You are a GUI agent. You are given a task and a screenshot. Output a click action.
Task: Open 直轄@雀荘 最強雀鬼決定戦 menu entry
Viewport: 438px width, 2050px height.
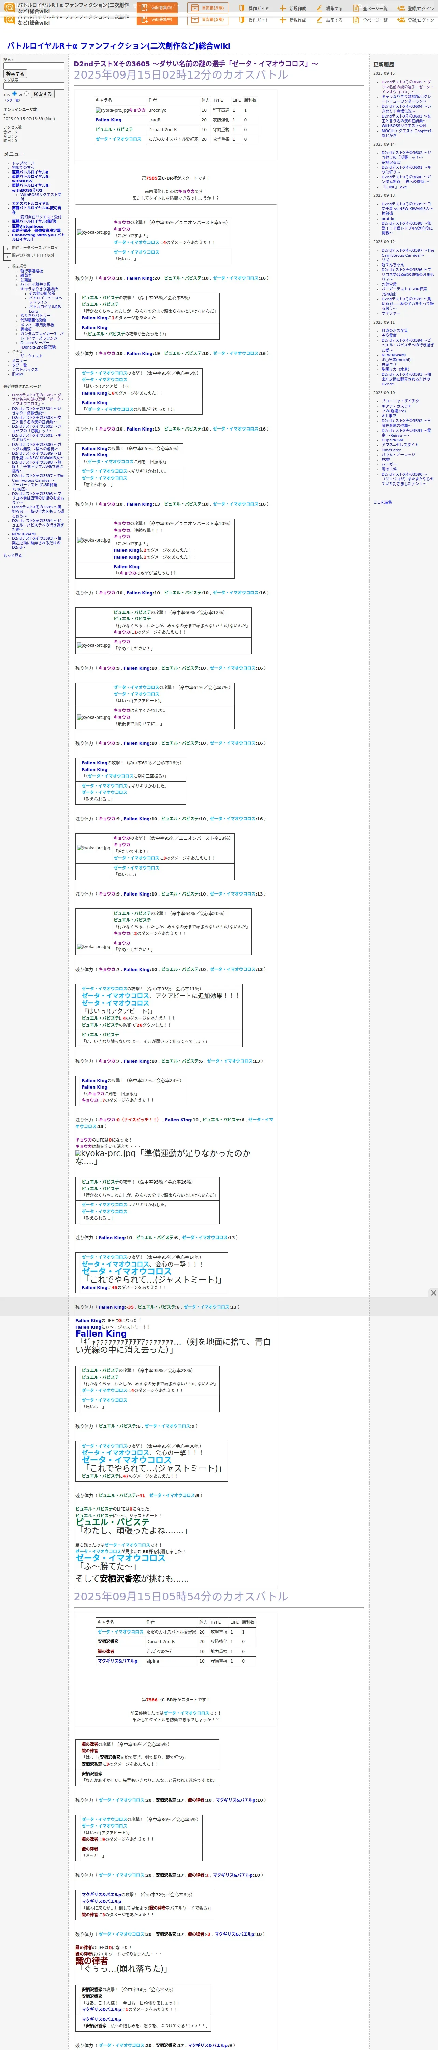pyautogui.click(x=36, y=231)
